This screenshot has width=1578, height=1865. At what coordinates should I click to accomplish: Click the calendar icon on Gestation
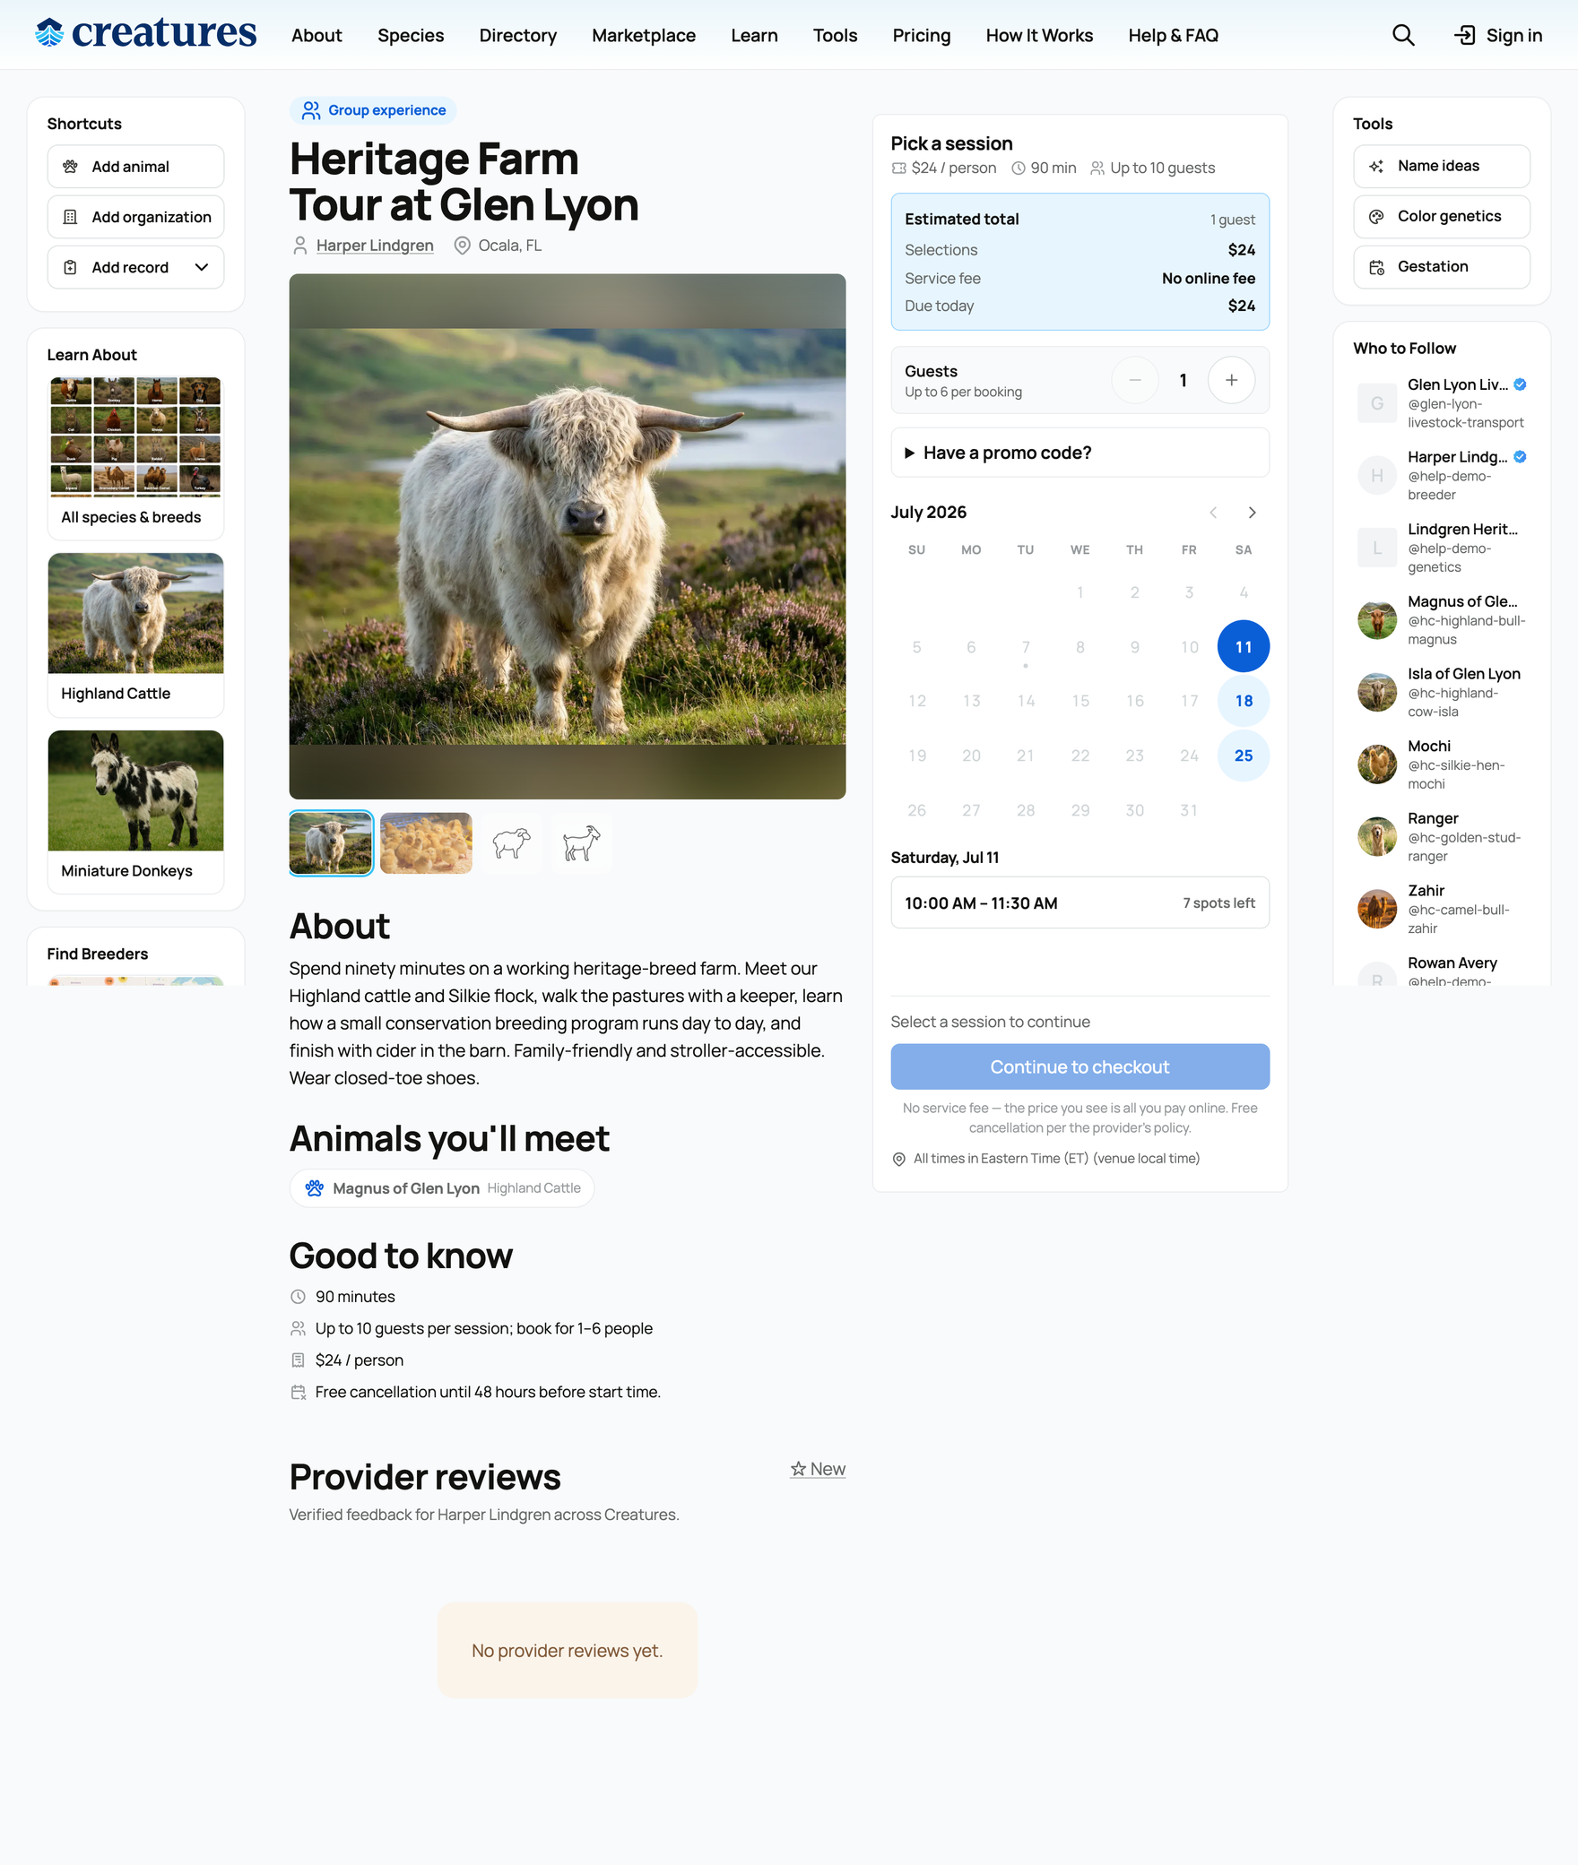1376,266
